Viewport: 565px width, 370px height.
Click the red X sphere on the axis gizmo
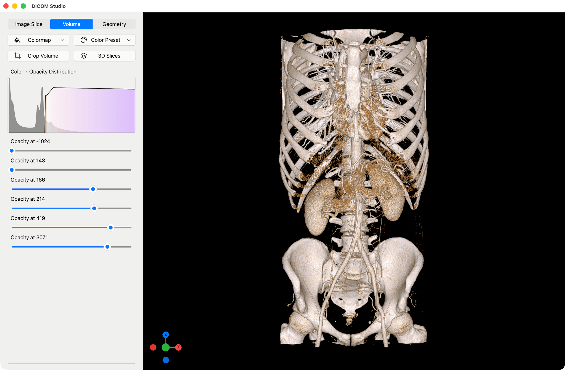click(178, 347)
